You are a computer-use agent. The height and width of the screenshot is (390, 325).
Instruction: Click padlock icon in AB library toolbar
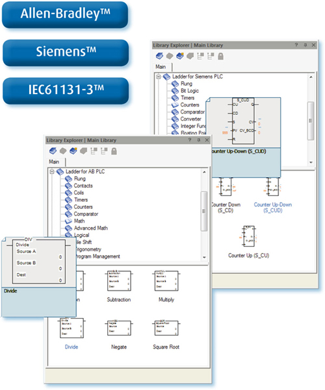pos(114,151)
